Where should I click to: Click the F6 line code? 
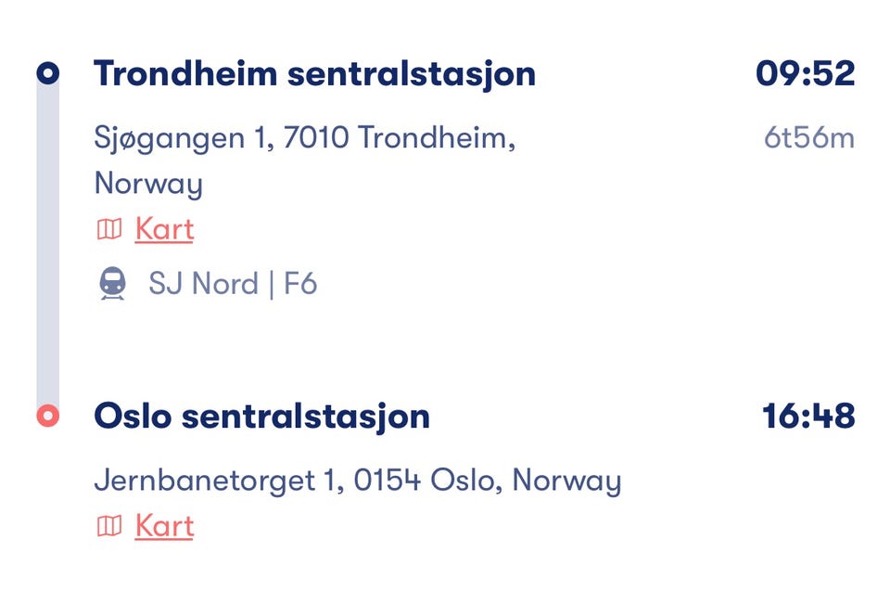tap(300, 284)
